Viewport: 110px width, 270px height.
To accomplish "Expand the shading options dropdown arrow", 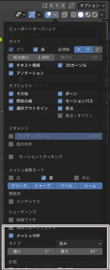I will 102,15.
